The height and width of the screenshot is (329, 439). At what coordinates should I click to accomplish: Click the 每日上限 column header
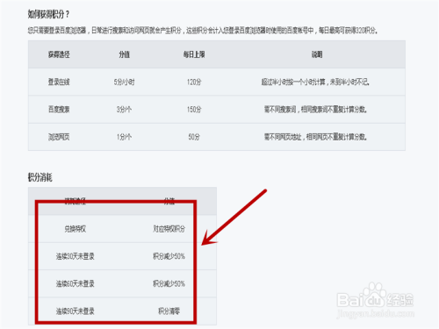pos(194,54)
